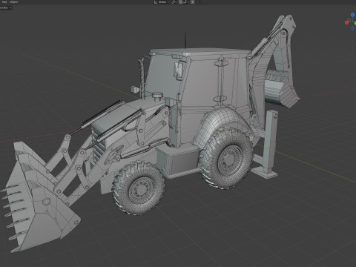Click the red X axis gizmo
This screenshot has height=267, width=356.
coord(346,22)
